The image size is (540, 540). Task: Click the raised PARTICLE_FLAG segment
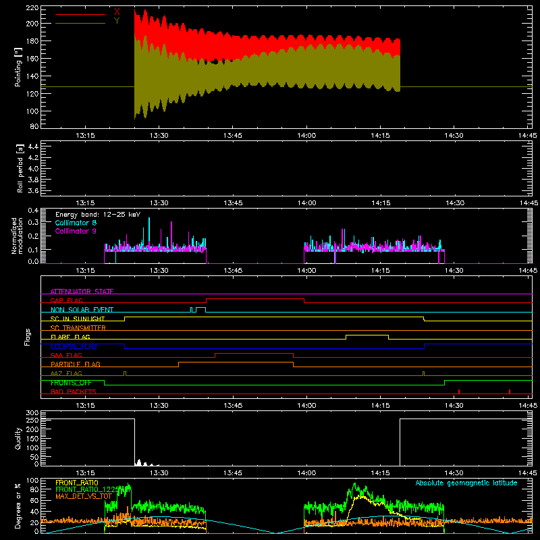click(236, 362)
